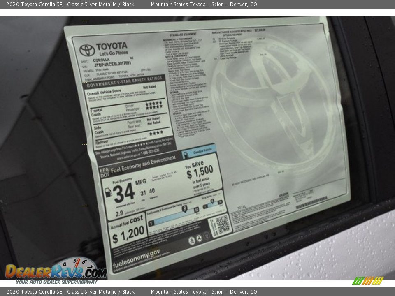Click the VIN number on the sticker

click(x=112, y=65)
